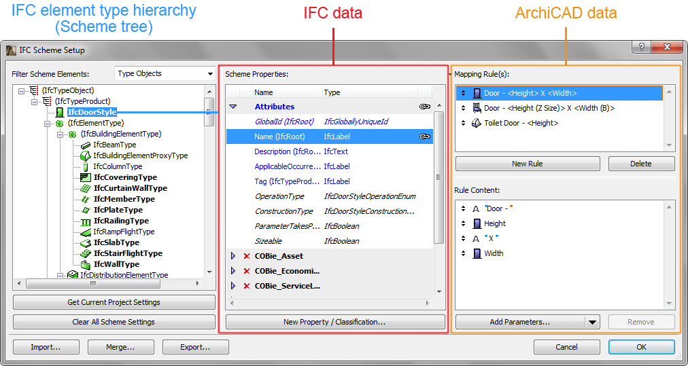Select the Tag (IfcTypeProd... attribute row
The width and height of the screenshot is (688, 366).
[330, 181]
